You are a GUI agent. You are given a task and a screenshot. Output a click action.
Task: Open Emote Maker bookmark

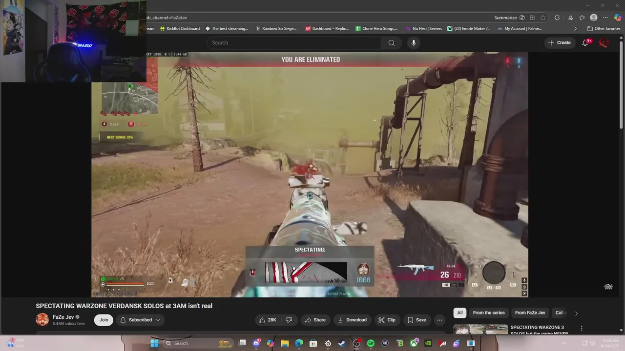point(469,29)
